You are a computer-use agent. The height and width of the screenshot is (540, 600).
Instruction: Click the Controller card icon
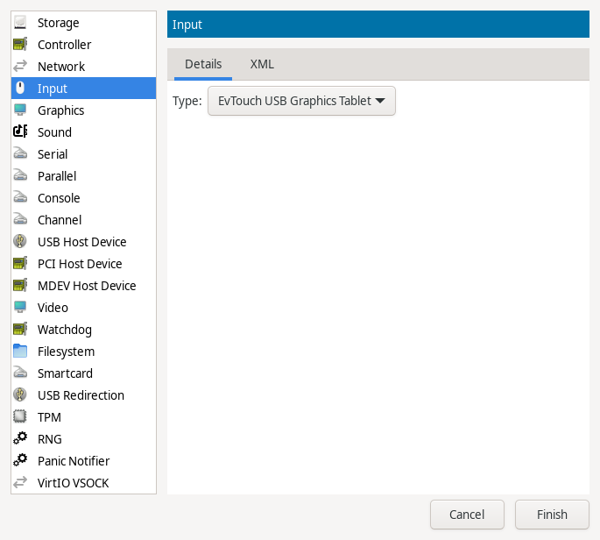point(20,45)
